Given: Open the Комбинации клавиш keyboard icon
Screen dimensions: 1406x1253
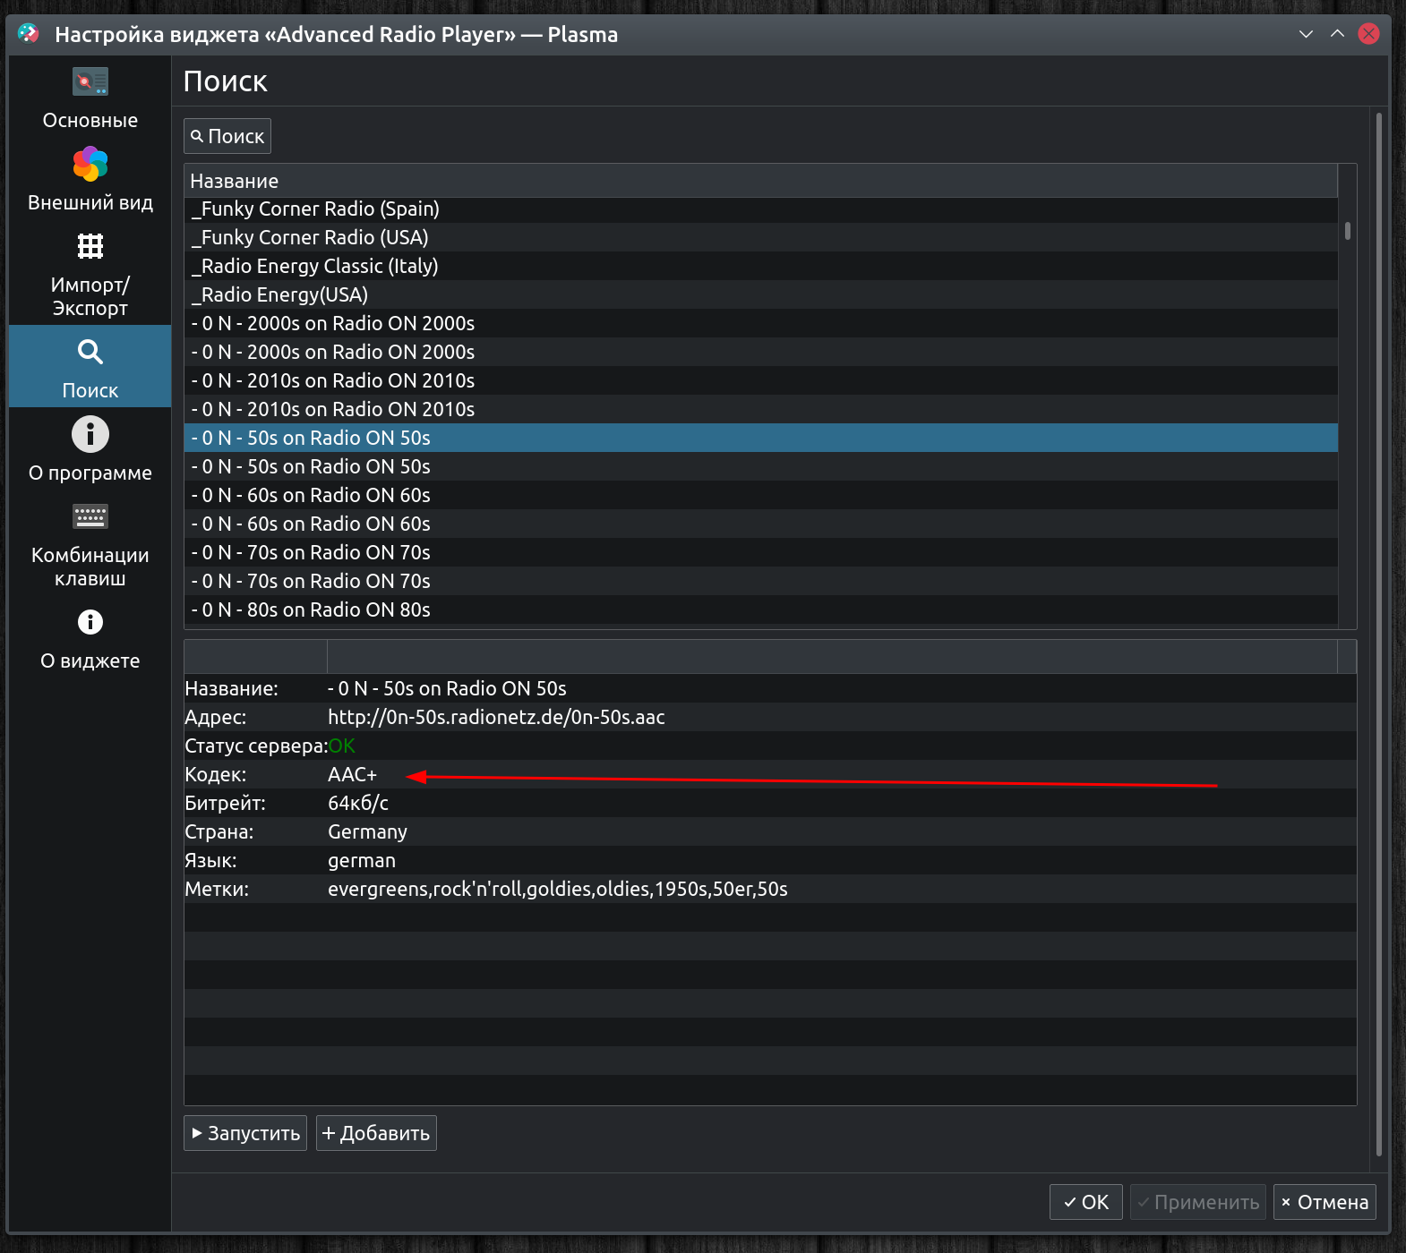Looking at the screenshot, I should (90, 516).
